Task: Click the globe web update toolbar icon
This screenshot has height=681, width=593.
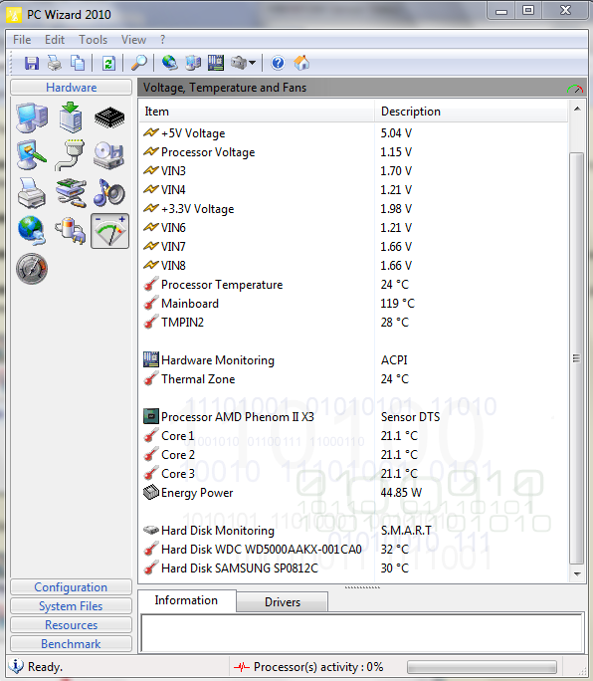Action: (170, 64)
